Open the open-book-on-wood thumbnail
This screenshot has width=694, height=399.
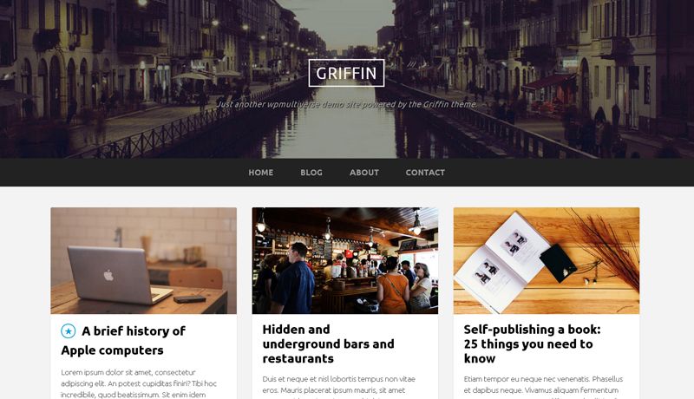tap(547, 260)
